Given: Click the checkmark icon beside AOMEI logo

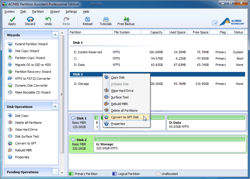Looking at the screenshot, I should pyautogui.click(x=215, y=23).
